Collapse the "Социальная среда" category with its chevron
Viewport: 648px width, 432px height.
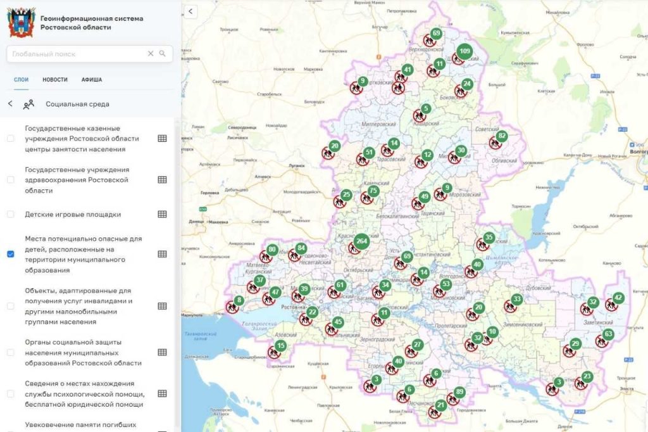pos(11,103)
